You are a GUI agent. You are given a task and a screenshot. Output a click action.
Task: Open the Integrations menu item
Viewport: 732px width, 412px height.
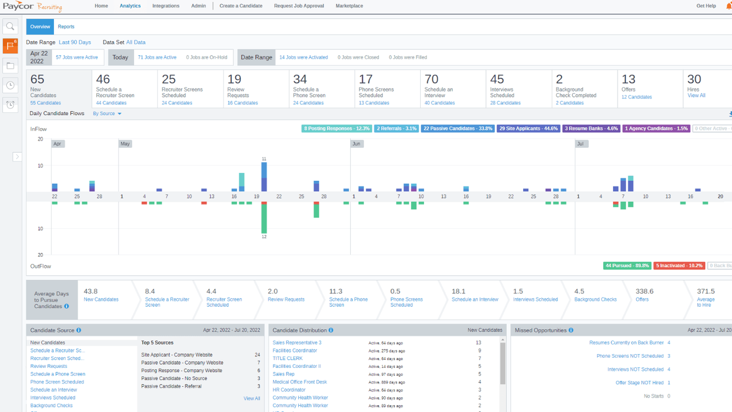click(165, 6)
